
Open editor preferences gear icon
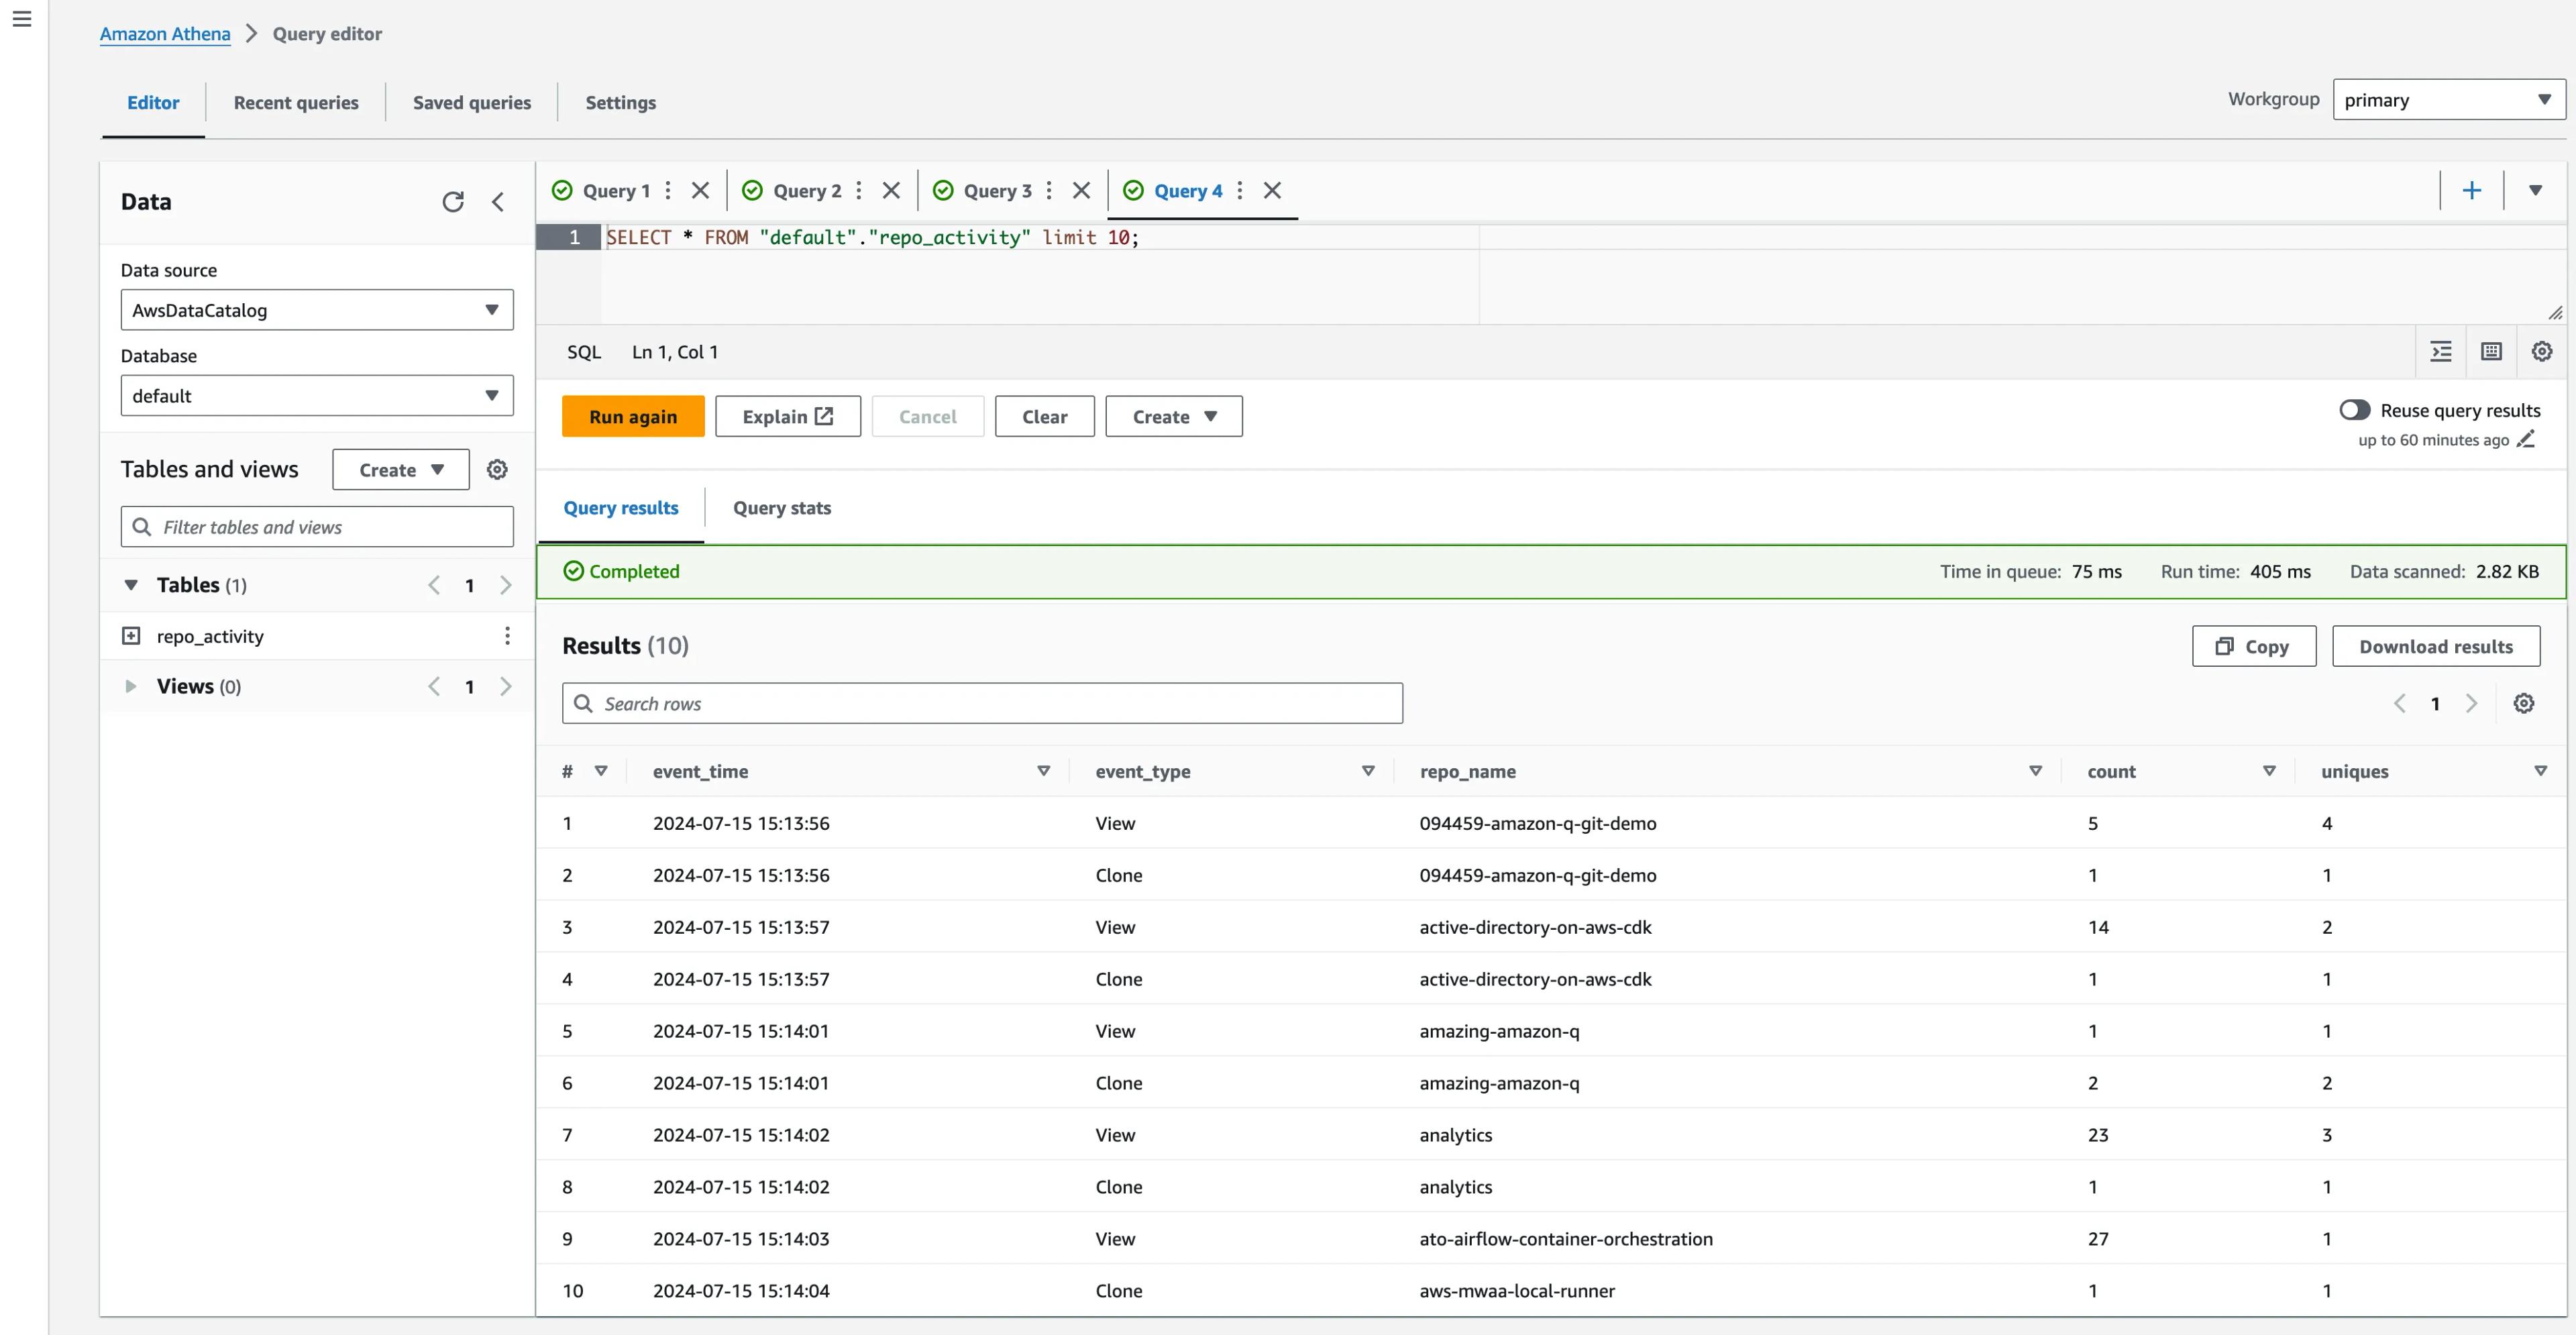tap(2542, 352)
